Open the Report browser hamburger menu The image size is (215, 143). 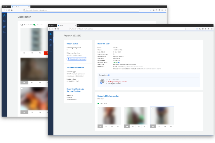click(x=212, y=29)
